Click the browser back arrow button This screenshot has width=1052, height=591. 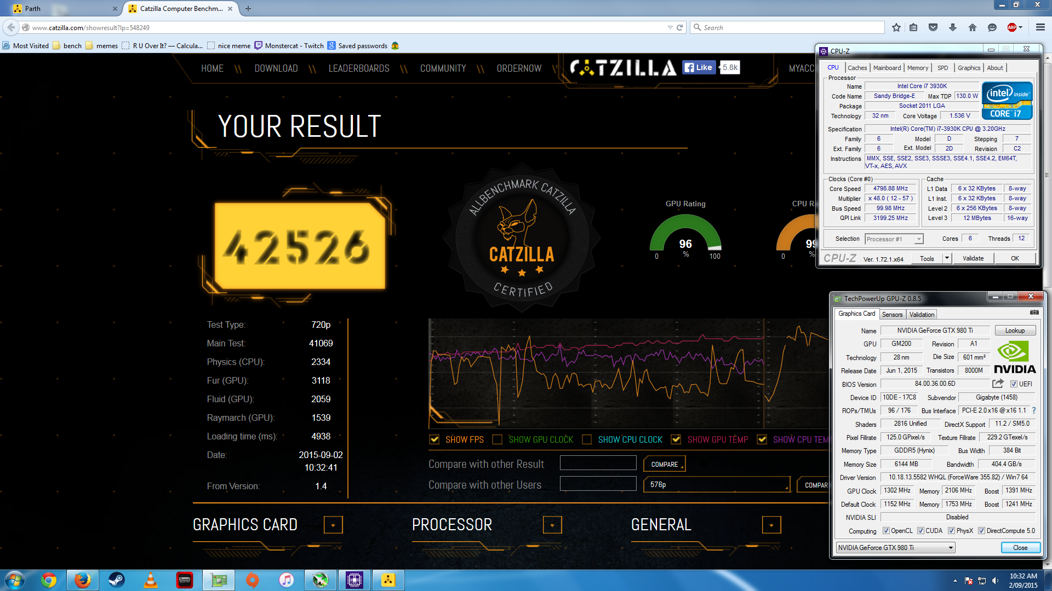pos(11,27)
